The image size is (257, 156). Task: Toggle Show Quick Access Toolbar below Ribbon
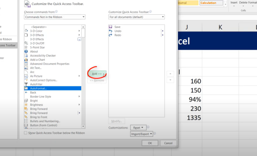(26, 133)
